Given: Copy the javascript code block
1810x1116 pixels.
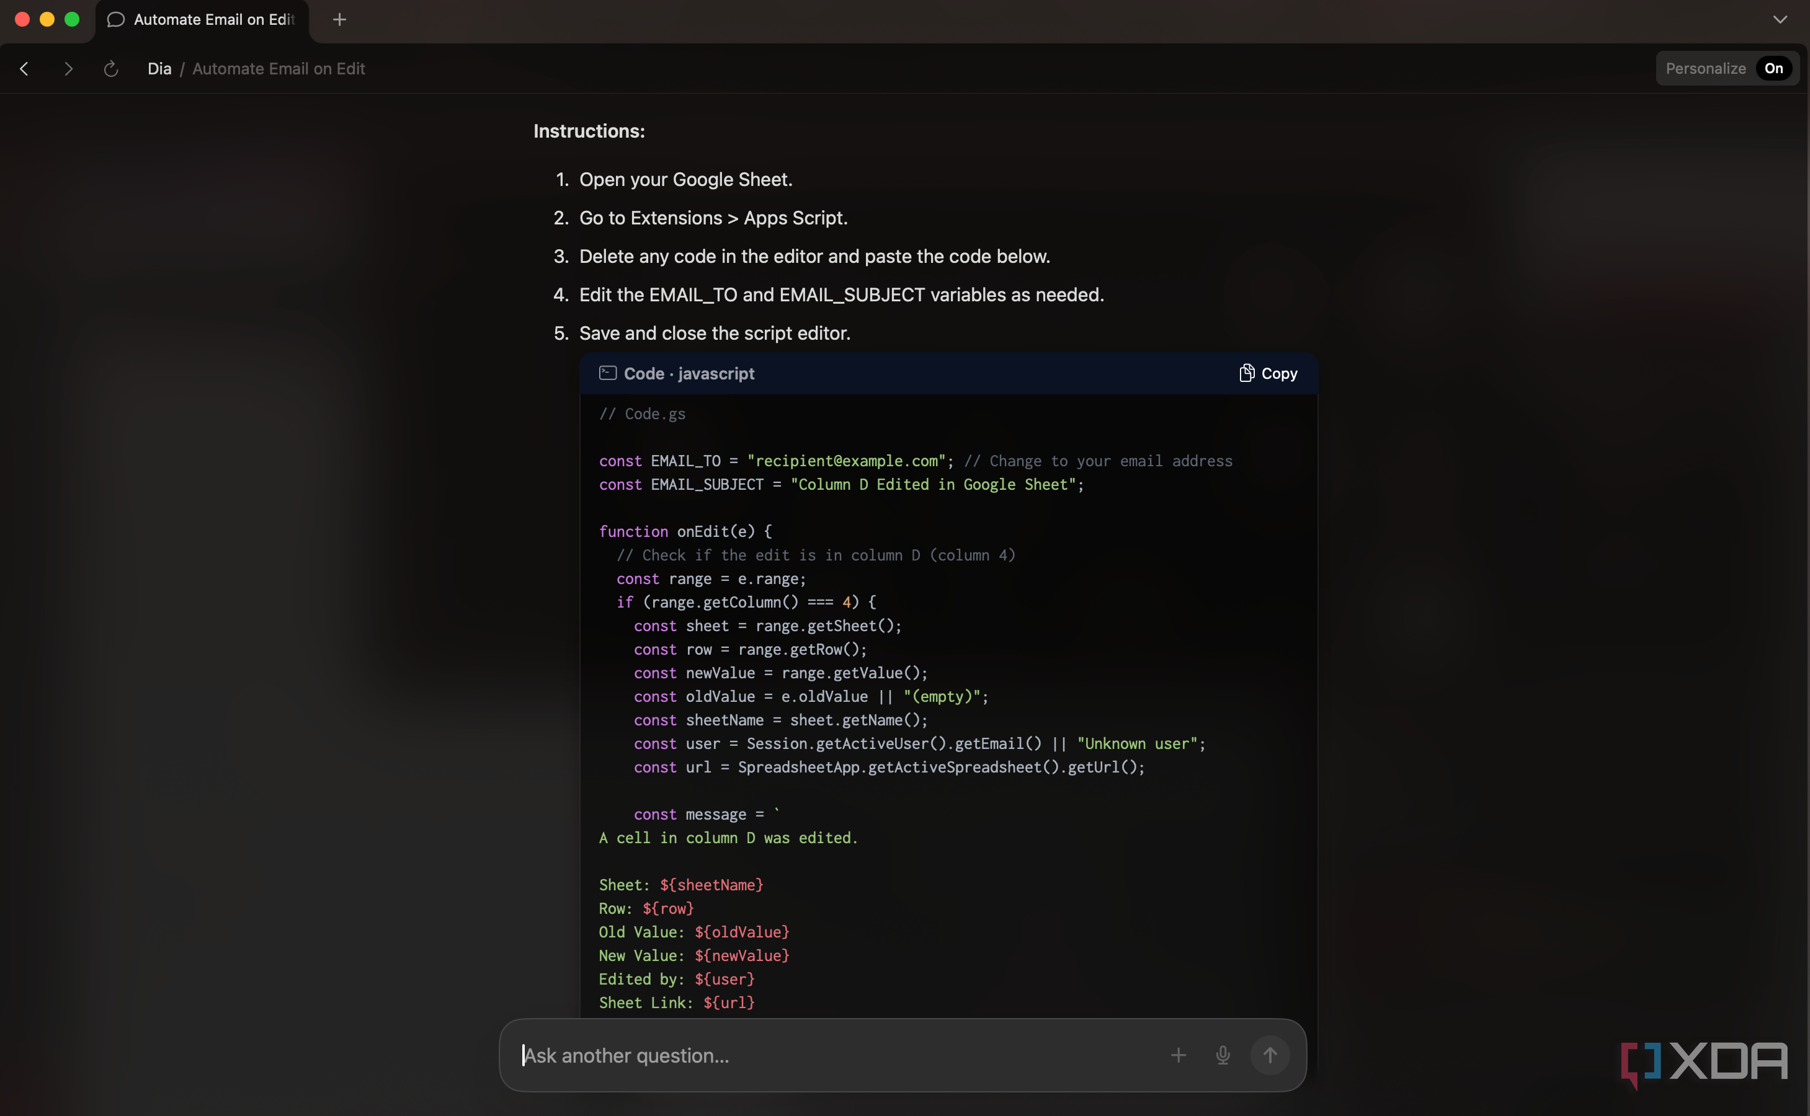Looking at the screenshot, I should pos(1268,373).
